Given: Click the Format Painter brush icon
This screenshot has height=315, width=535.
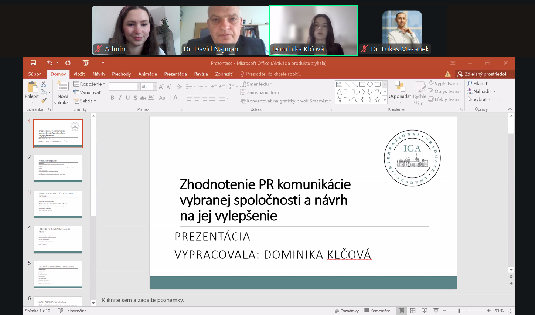Looking at the screenshot, I should (44, 100).
